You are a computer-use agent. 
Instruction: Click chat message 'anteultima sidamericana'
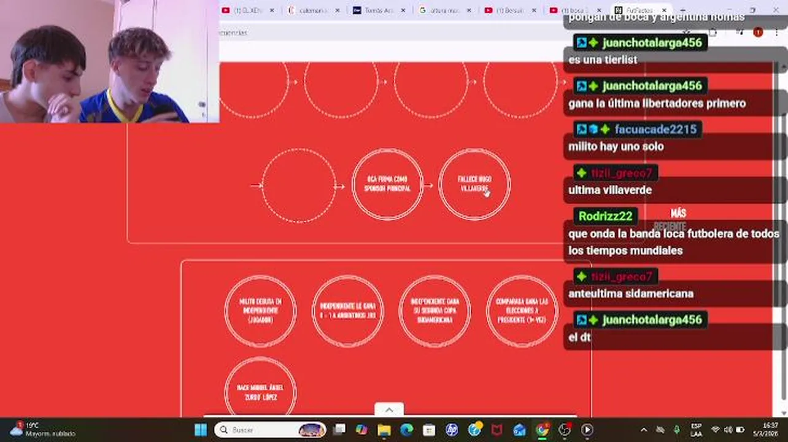pos(631,293)
